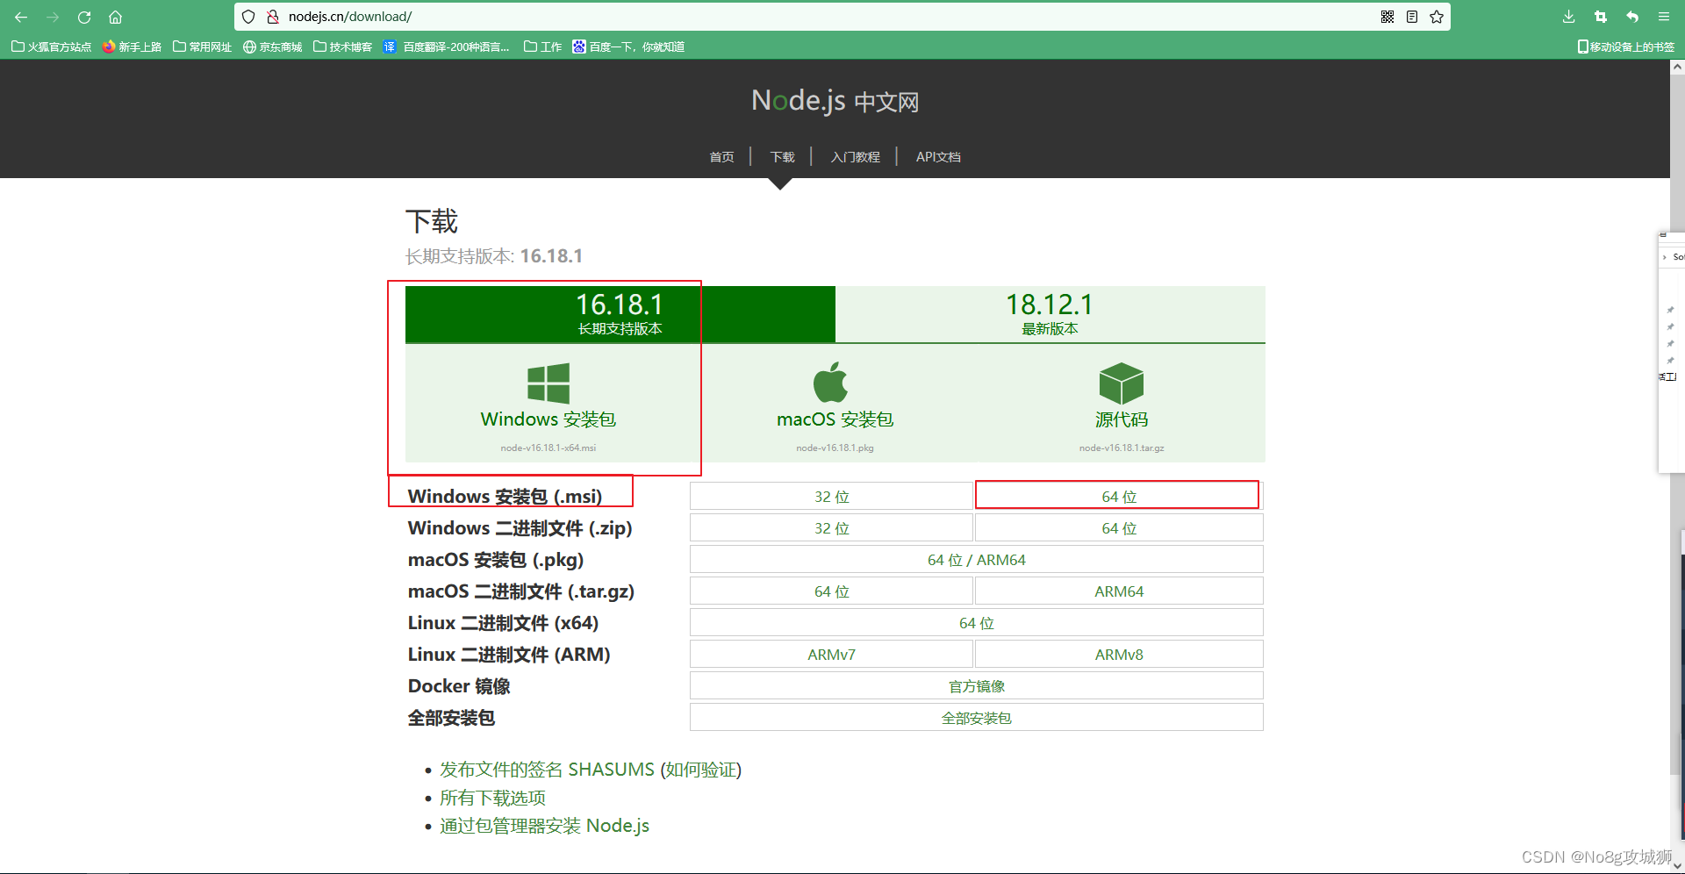
Task: Open the API文档 menu item
Action: coord(937,157)
